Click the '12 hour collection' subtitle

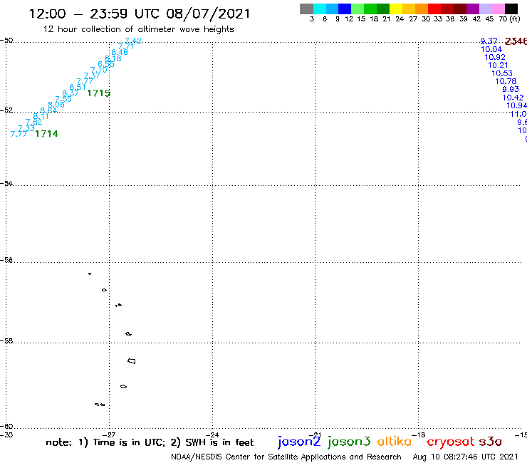point(138,30)
